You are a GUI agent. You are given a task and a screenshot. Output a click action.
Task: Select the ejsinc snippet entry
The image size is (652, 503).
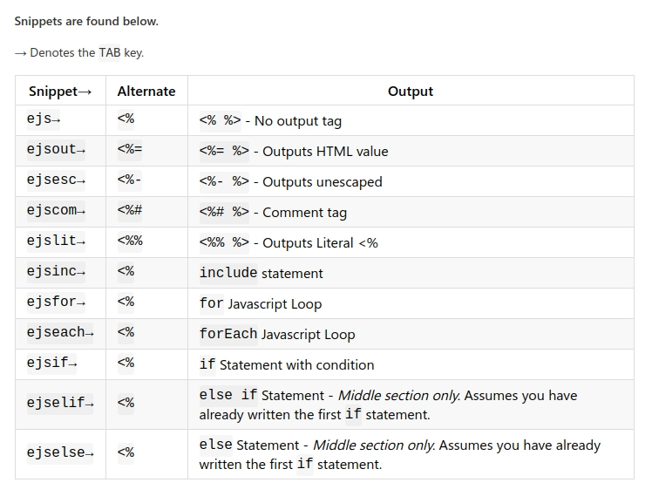[x=56, y=272]
